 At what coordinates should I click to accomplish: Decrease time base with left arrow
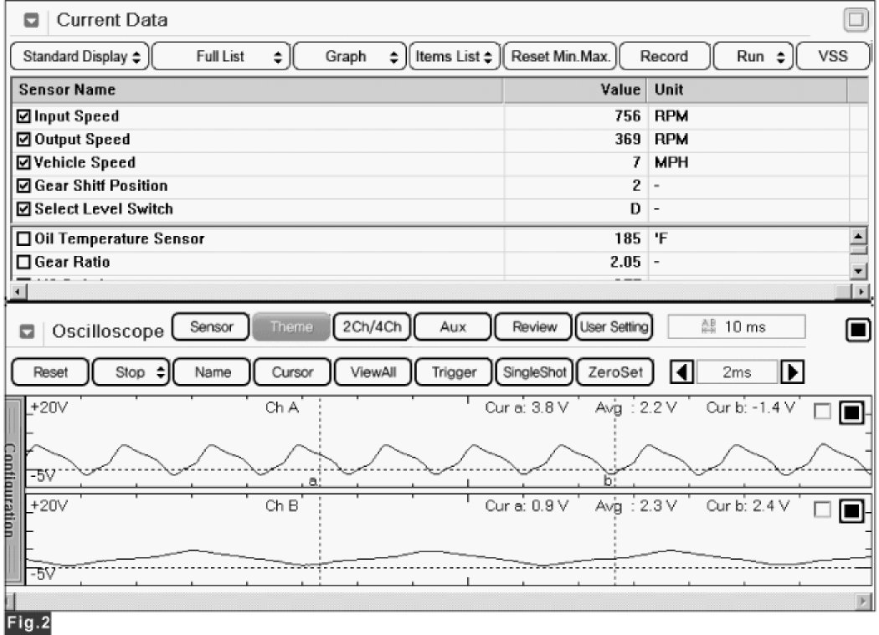[682, 371]
